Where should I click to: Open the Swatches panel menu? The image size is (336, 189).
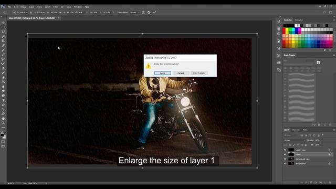point(334,20)
